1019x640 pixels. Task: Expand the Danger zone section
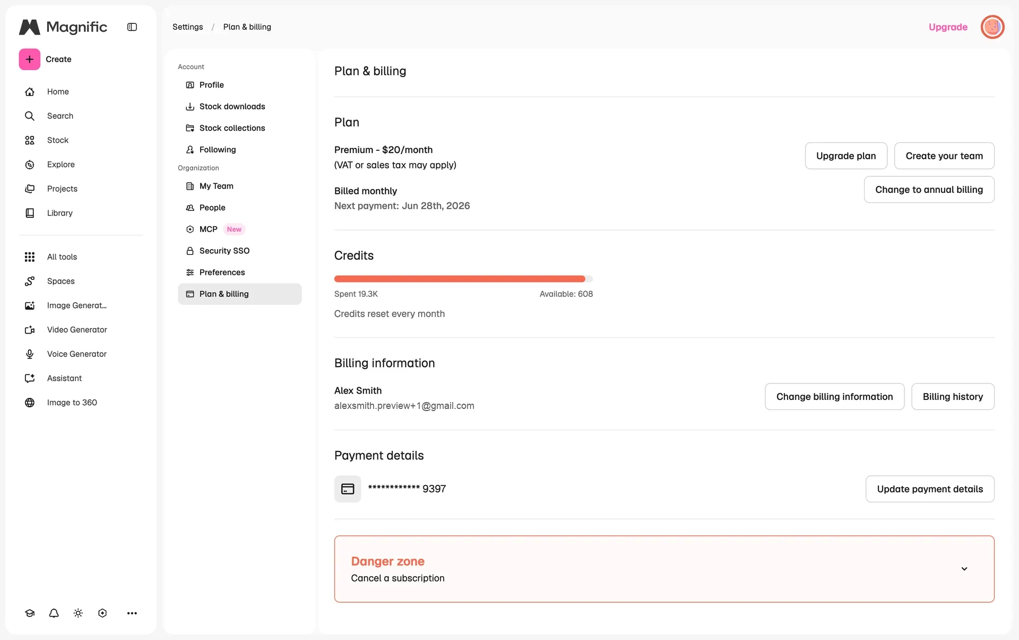coord(964,569)
